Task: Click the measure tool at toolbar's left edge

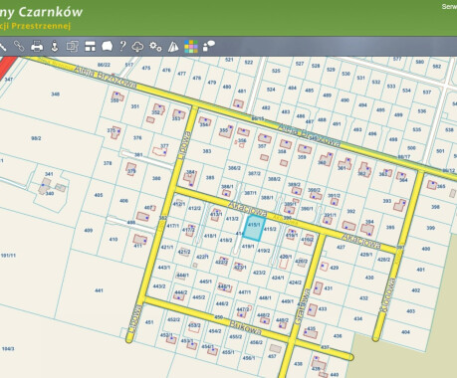Action: click(3, 46)
